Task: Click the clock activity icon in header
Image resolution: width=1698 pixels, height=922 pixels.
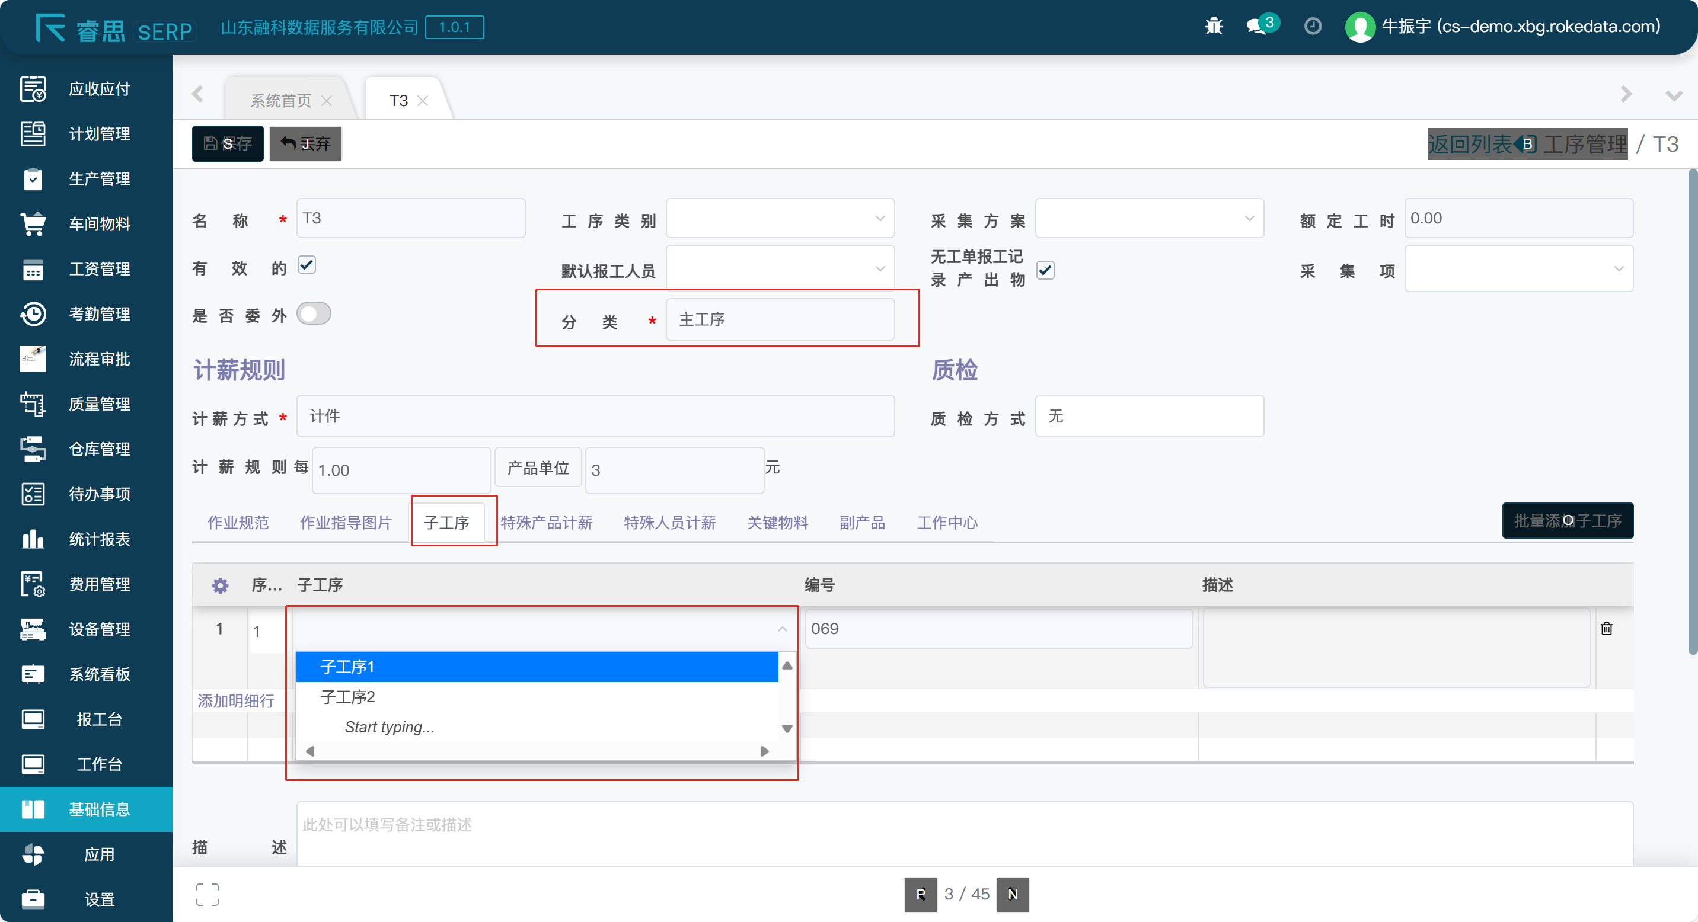Action: coord(1313,26)
